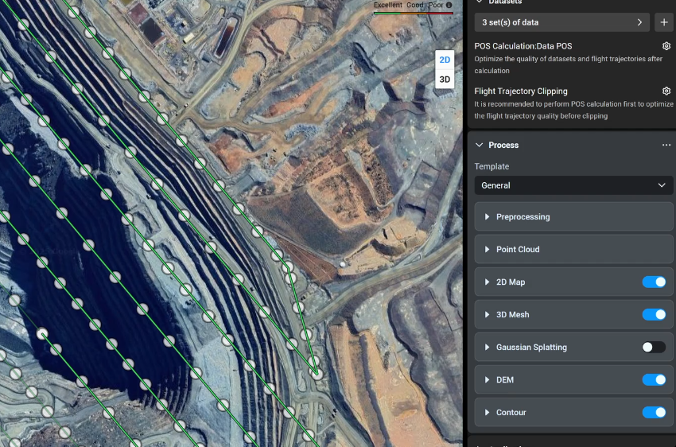Open the General template dropdown
This screenshot has width=676, height=447.
573,185
